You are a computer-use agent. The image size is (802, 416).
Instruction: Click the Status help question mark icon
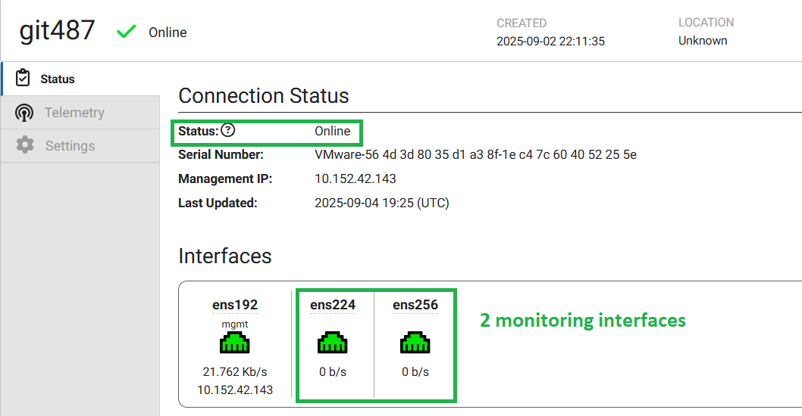[227, 130]
